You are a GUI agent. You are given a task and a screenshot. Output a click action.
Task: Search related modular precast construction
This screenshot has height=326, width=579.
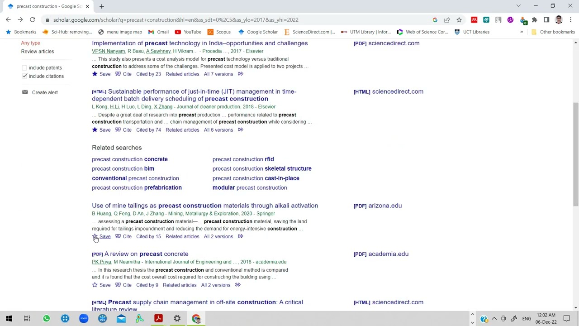click(250, 187)
